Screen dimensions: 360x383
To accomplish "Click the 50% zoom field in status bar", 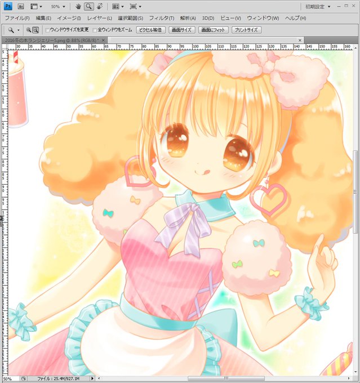I will pos(11,378).
